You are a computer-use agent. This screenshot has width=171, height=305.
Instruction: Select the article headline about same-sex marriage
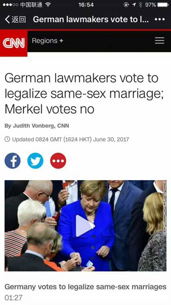tap(84, 94)
